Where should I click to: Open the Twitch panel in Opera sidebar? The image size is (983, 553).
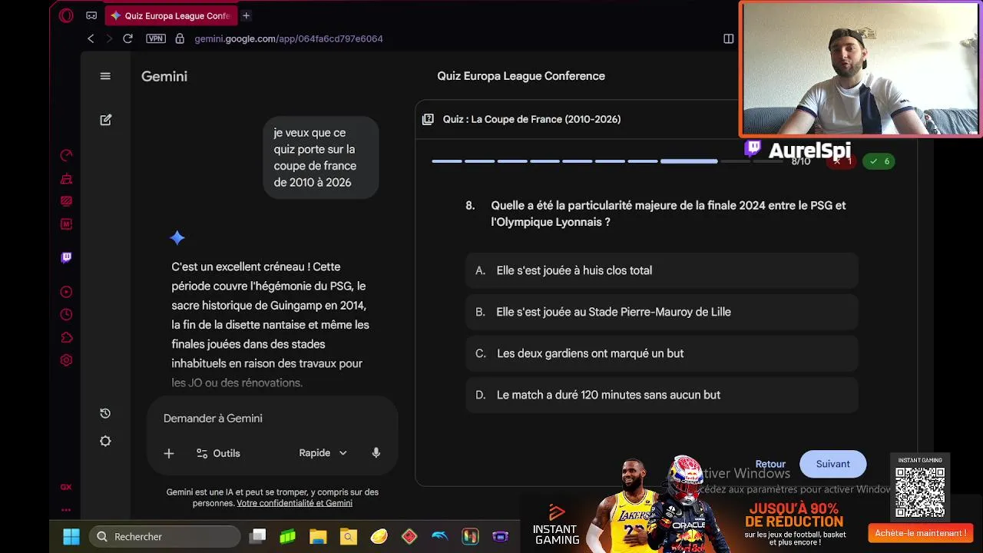pos(66,257)
